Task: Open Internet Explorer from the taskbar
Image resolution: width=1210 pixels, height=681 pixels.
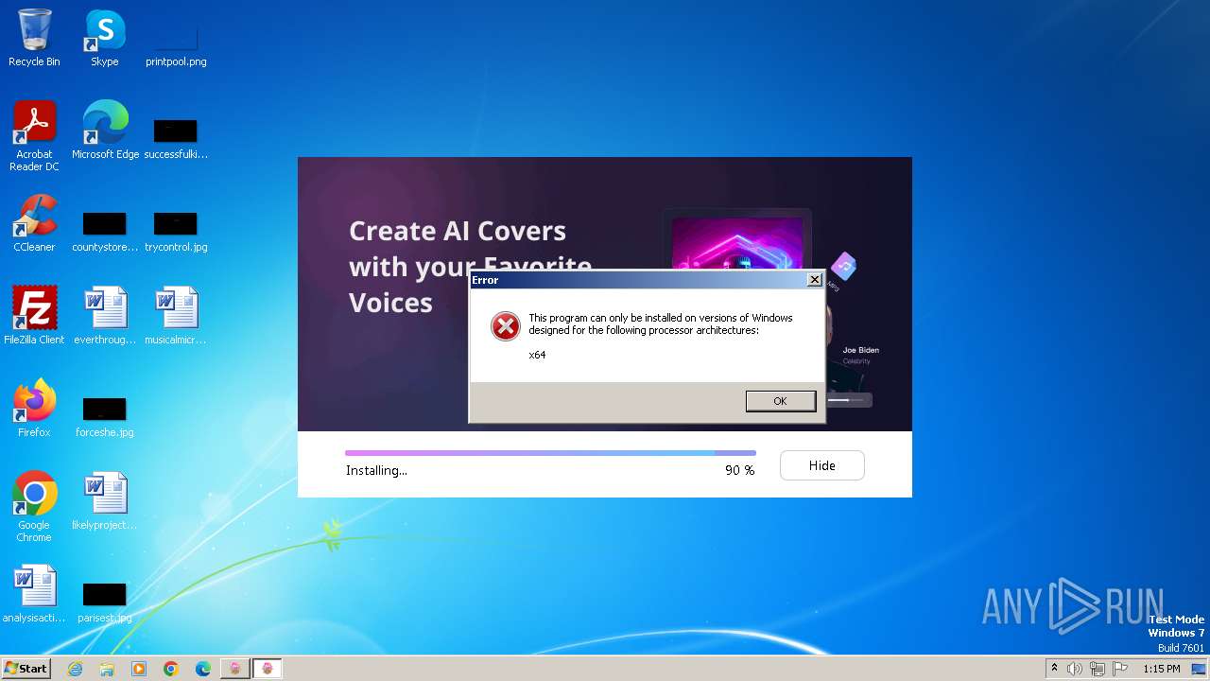Action: pyautogui.click(x=75, y=669)
